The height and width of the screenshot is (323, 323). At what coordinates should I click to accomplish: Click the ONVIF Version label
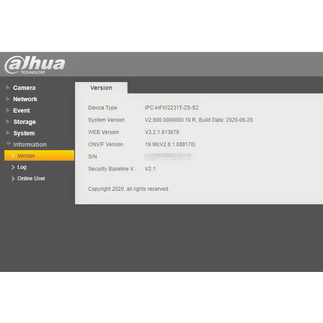pyautogui.click(x=106, y=144)
